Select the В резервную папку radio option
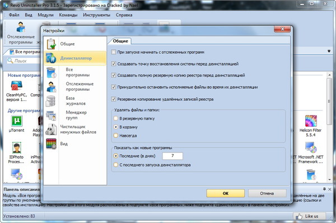This screenshot has height=223, width=336. tap(116, 118)
